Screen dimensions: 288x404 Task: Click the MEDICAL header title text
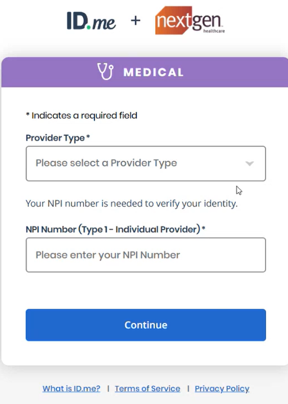click(154, 72)
